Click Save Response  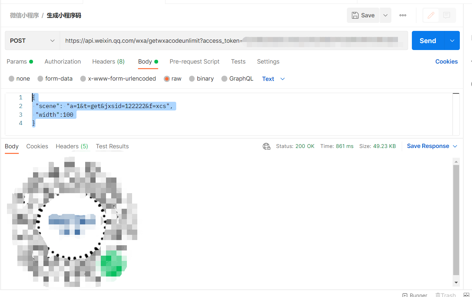click(428, 146)
